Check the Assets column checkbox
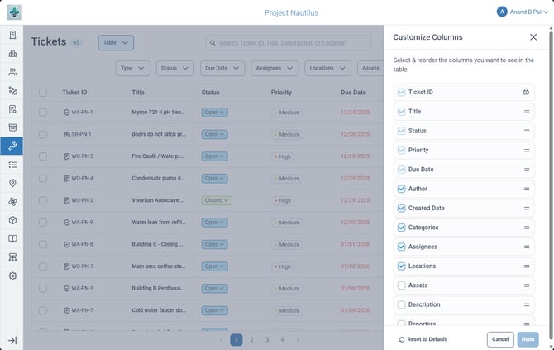This screenshot has width=554, height=350. pos(401,285)
